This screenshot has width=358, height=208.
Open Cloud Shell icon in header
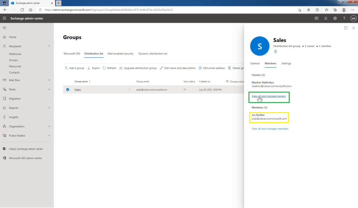click(316, 18)
